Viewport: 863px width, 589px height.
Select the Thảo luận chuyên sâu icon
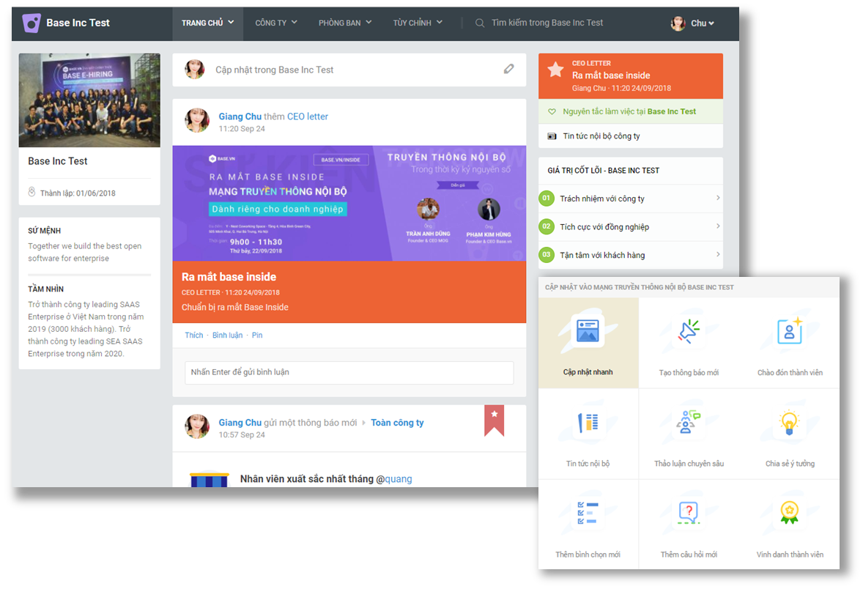click(x=689, y=422)
